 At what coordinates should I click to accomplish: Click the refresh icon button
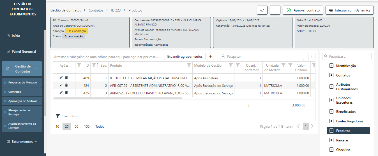[262, 10]
